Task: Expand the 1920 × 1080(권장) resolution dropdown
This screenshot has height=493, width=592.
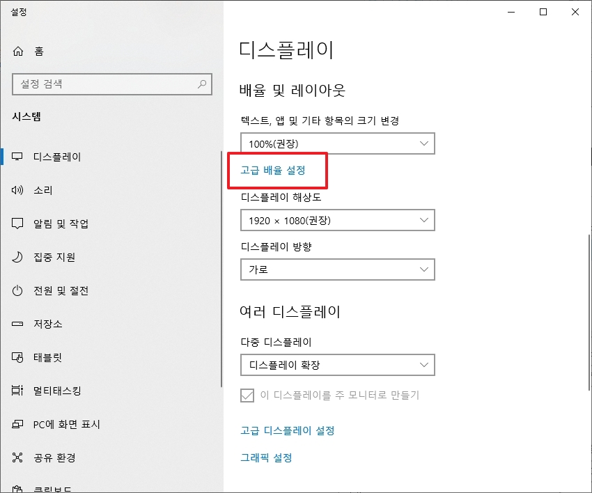Action: (338, 220)
